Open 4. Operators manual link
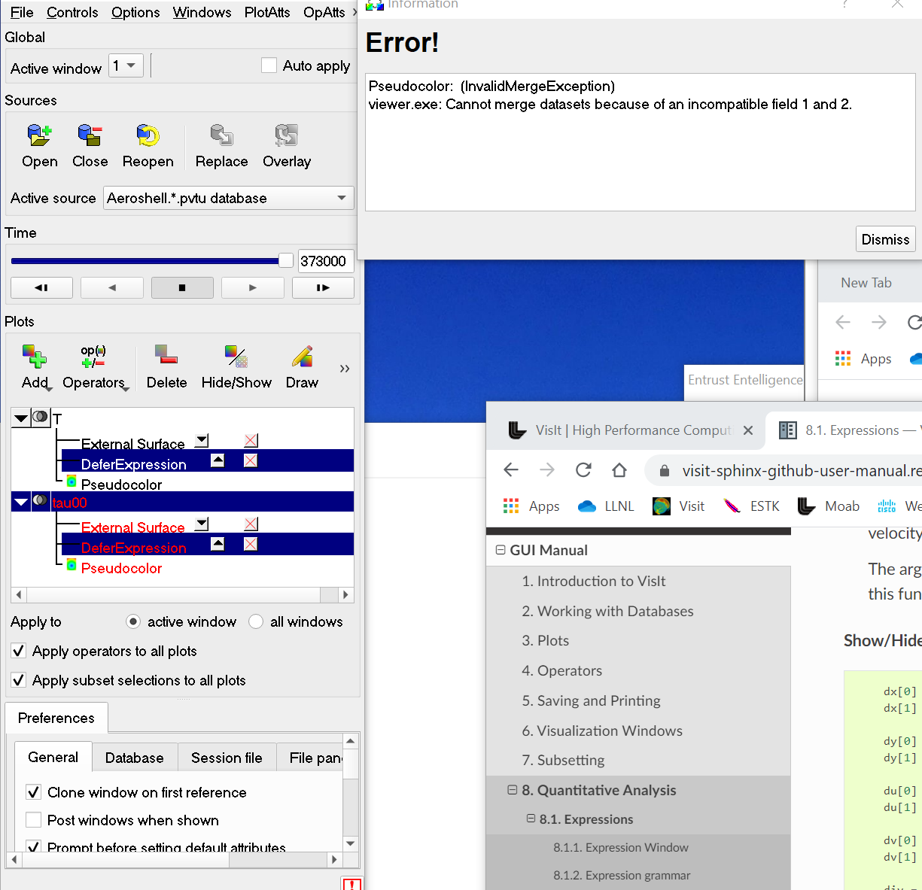Image resolution: width=922 pixels, height=890 pixels. click(562, 670)
